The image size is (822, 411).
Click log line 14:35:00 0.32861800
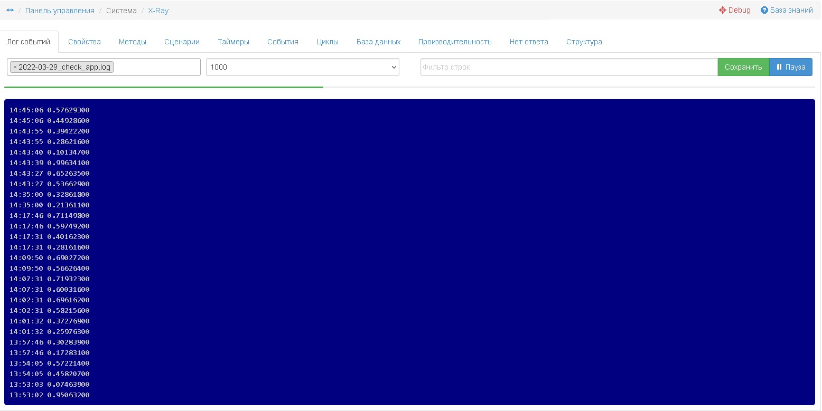(50, 195)
